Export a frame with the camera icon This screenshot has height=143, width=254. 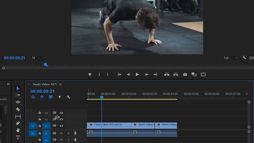[x=185, y=74]
